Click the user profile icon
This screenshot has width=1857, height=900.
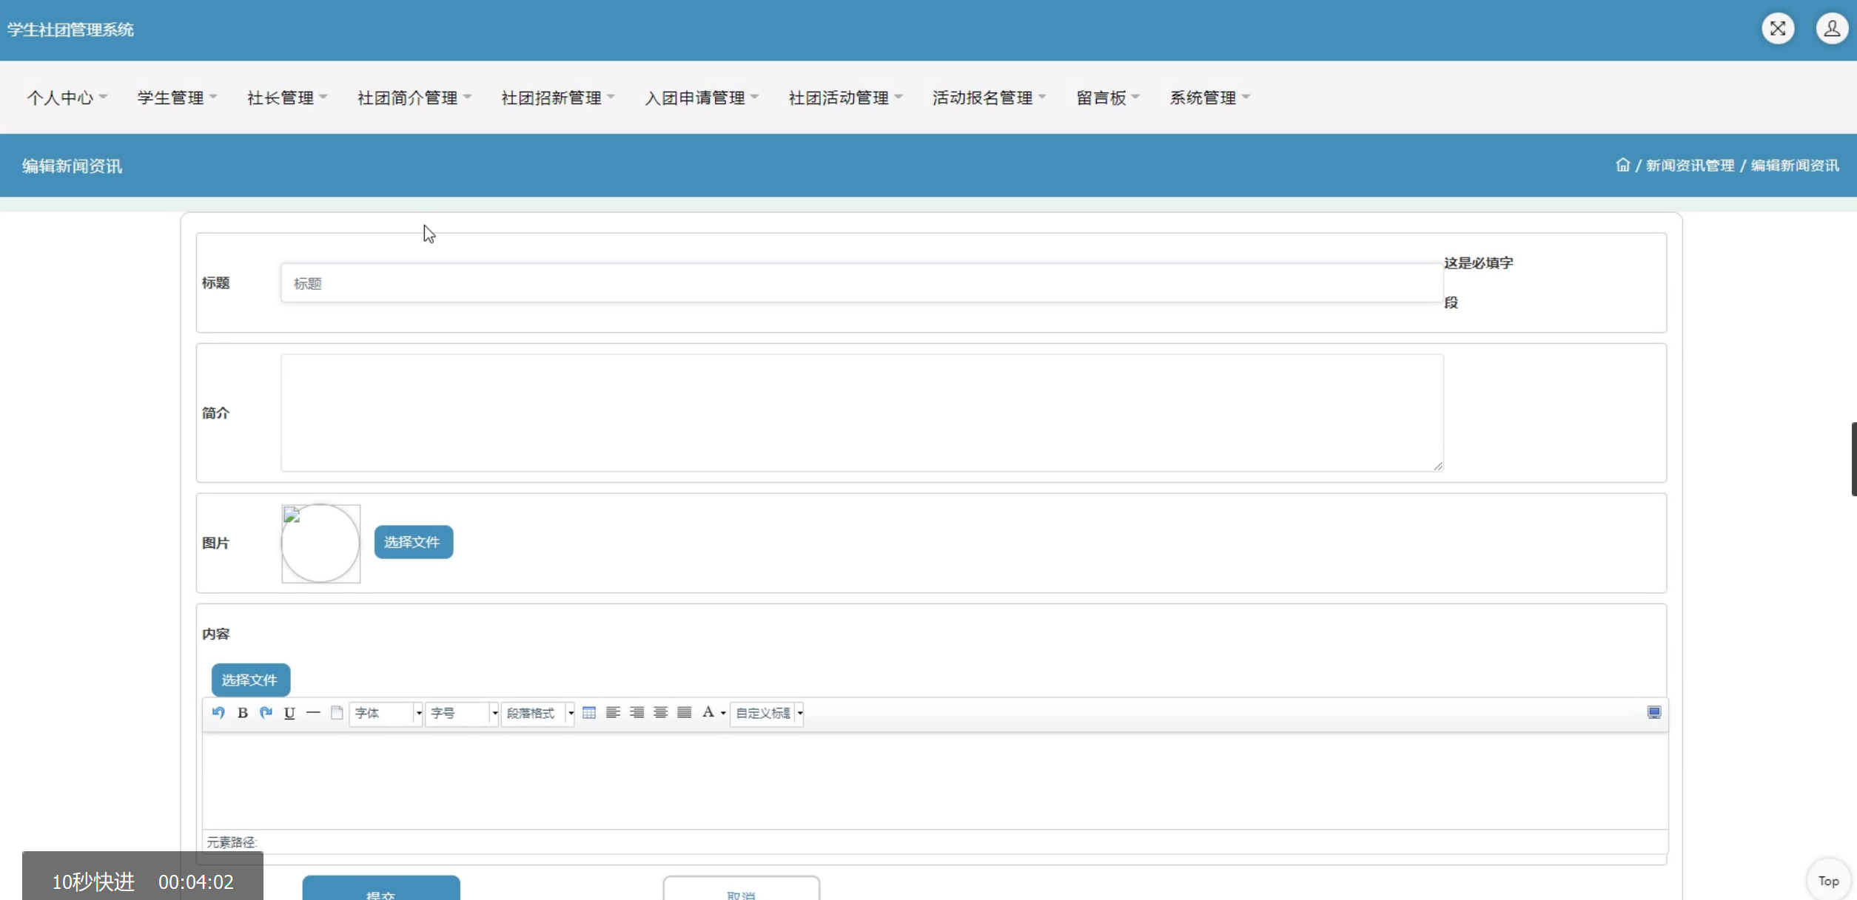point(1832,29)
